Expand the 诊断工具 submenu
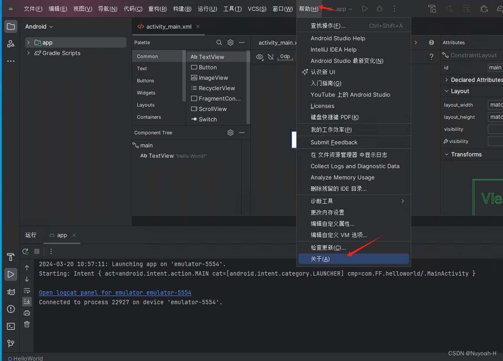Screen dimensions: 503x361 354,201
